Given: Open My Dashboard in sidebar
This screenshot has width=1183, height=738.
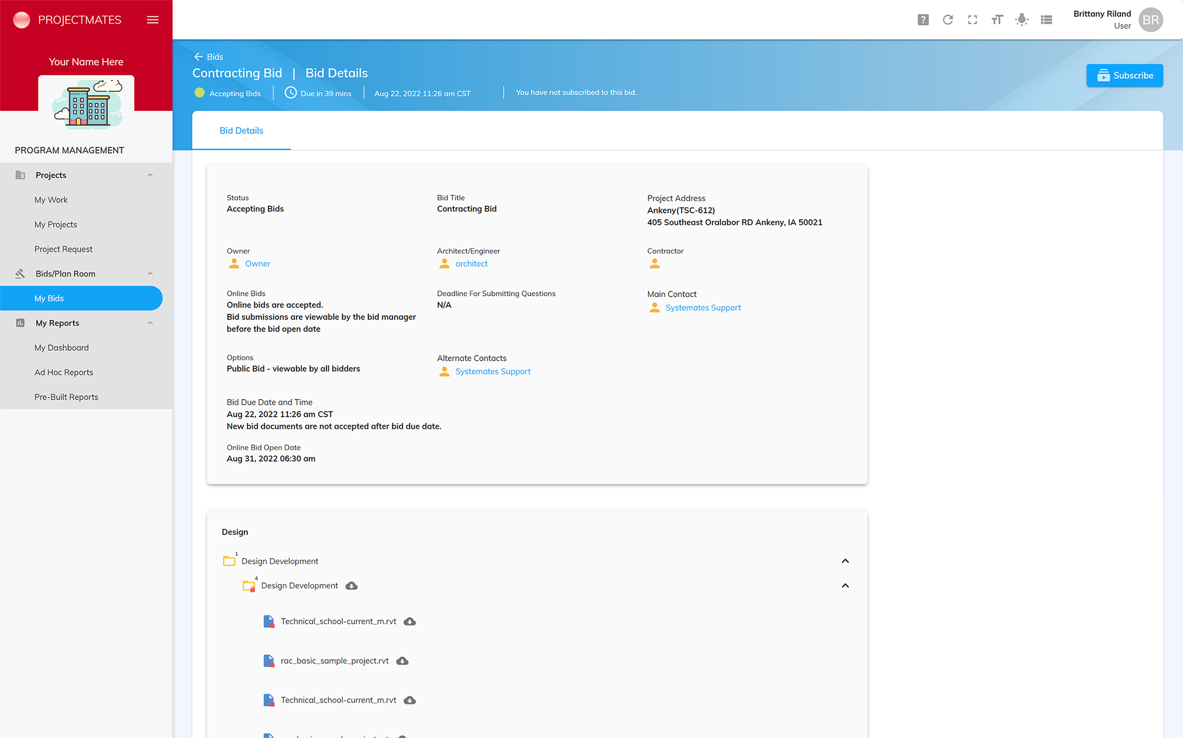Looking at the screenshot, I should (x=62, y=348).
